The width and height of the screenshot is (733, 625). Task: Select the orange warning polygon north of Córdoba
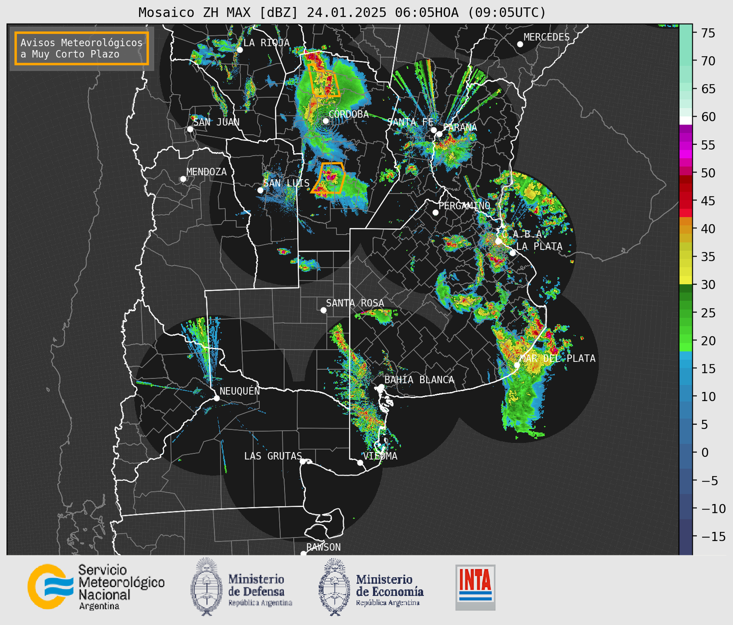pos(324,81)
